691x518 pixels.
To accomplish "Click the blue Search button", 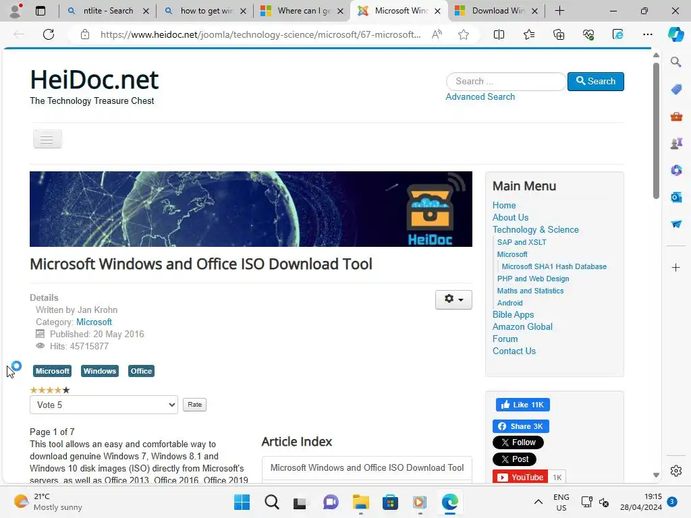I will [595, 82].
